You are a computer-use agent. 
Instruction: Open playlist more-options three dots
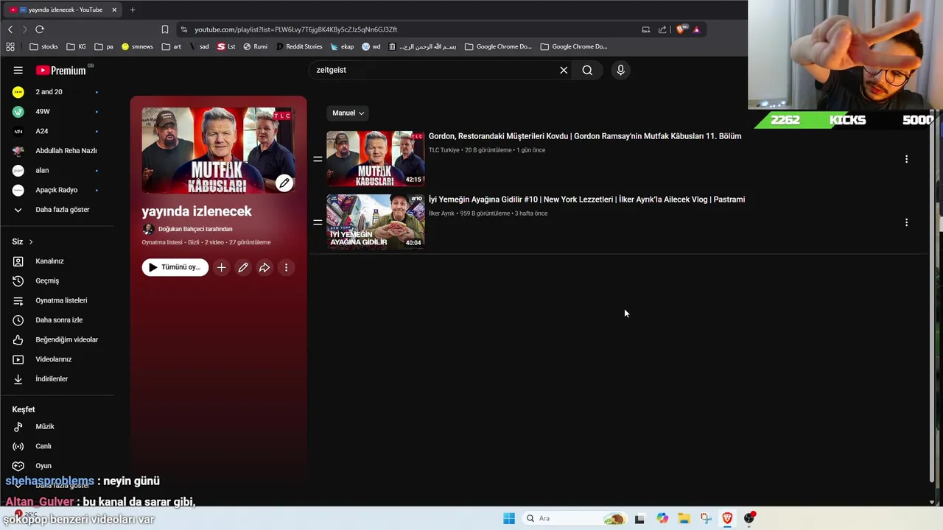[286, 267]
